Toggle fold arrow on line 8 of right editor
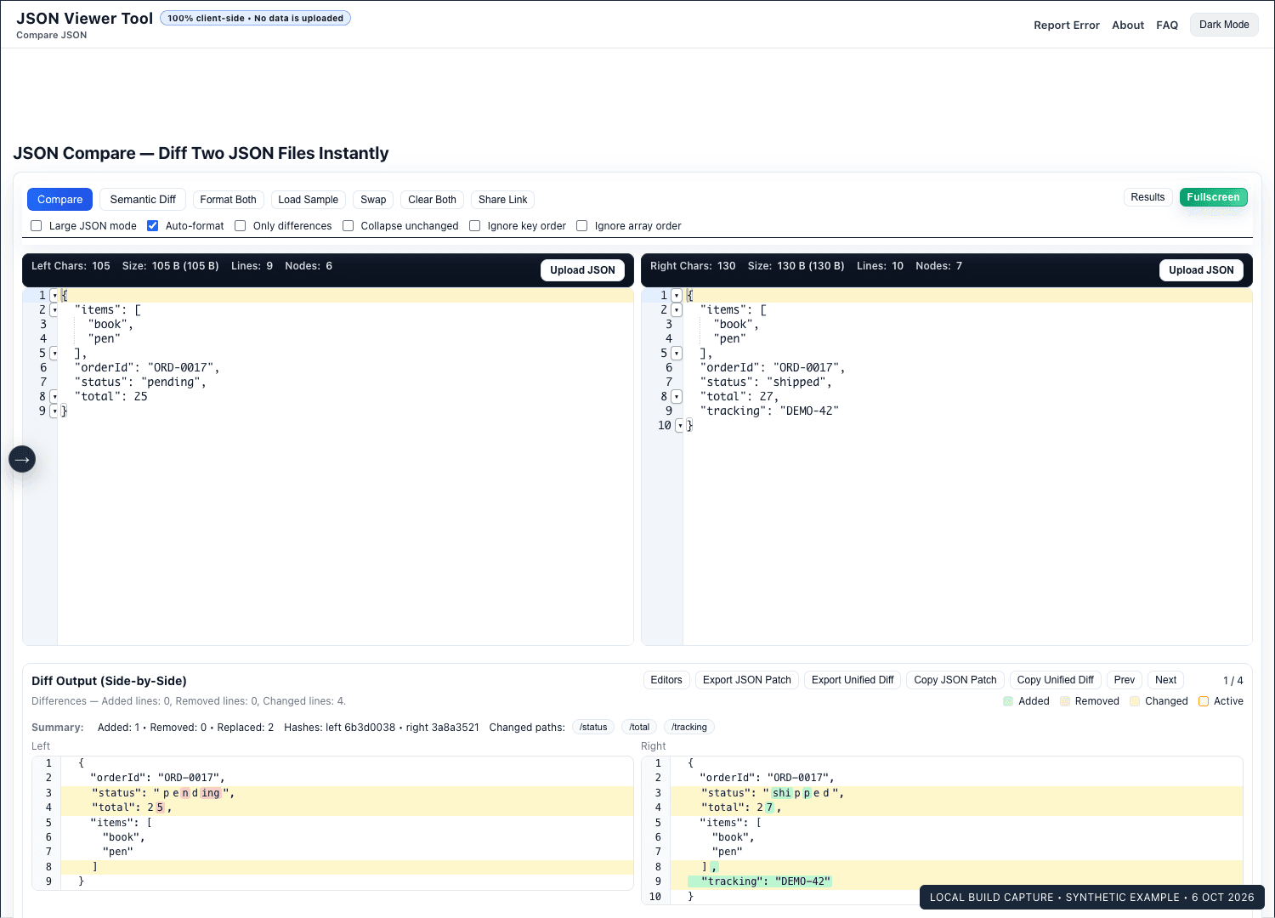The height and width of the screenshot is (918, 1275). [x=677, y=397]
